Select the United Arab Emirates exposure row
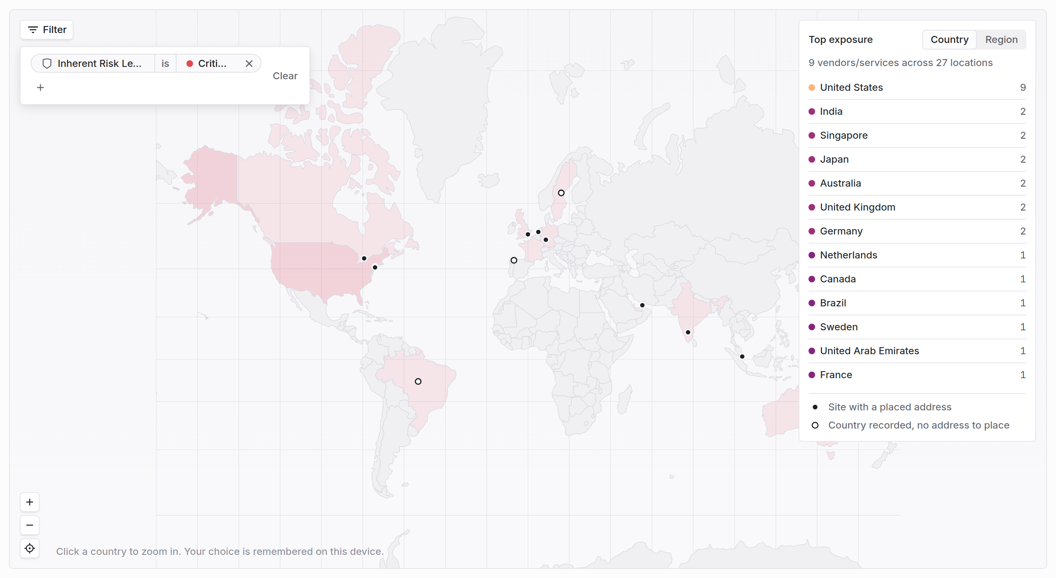1056x578 pixels. (x=917, y=351)
